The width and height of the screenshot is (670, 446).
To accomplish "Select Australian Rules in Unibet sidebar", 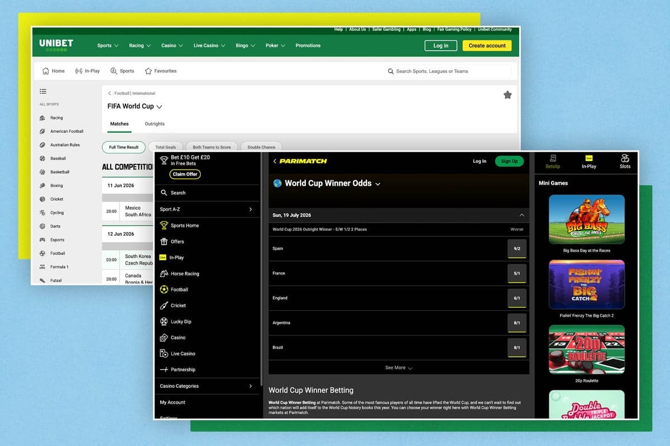I will [60, 145].
